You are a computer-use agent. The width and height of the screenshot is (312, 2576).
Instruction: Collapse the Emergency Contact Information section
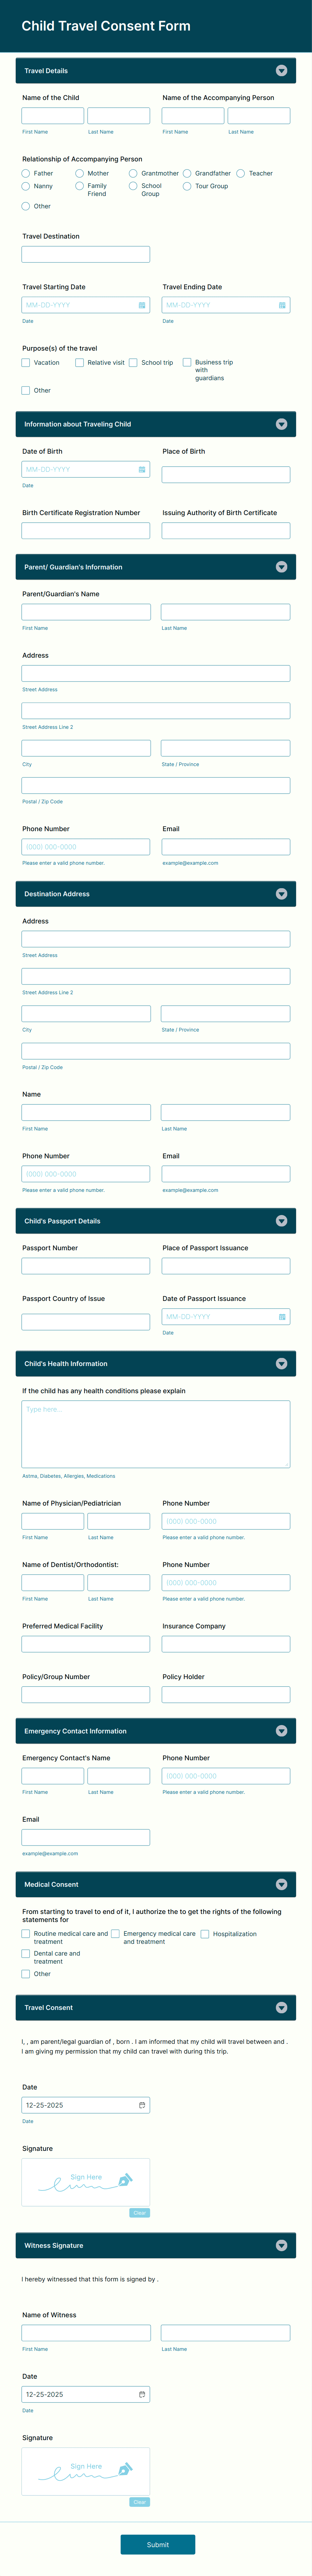tap(281, 1731)
